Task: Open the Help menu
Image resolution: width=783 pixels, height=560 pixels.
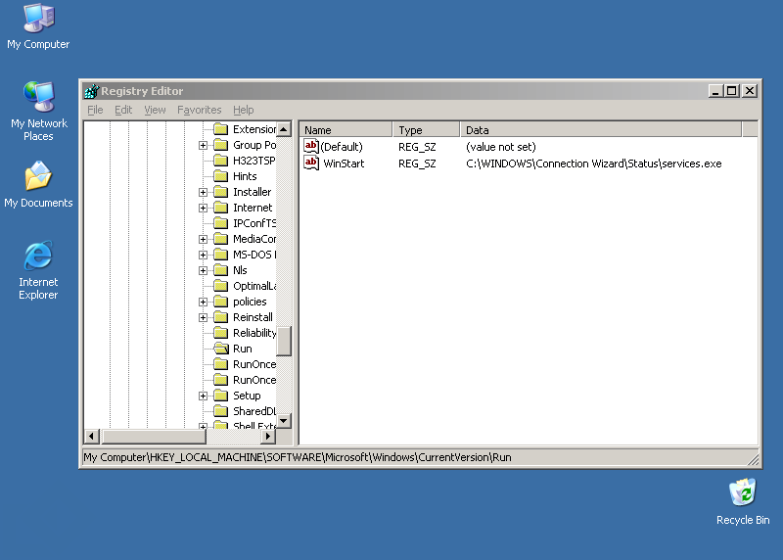Action: tap(243, 110)
